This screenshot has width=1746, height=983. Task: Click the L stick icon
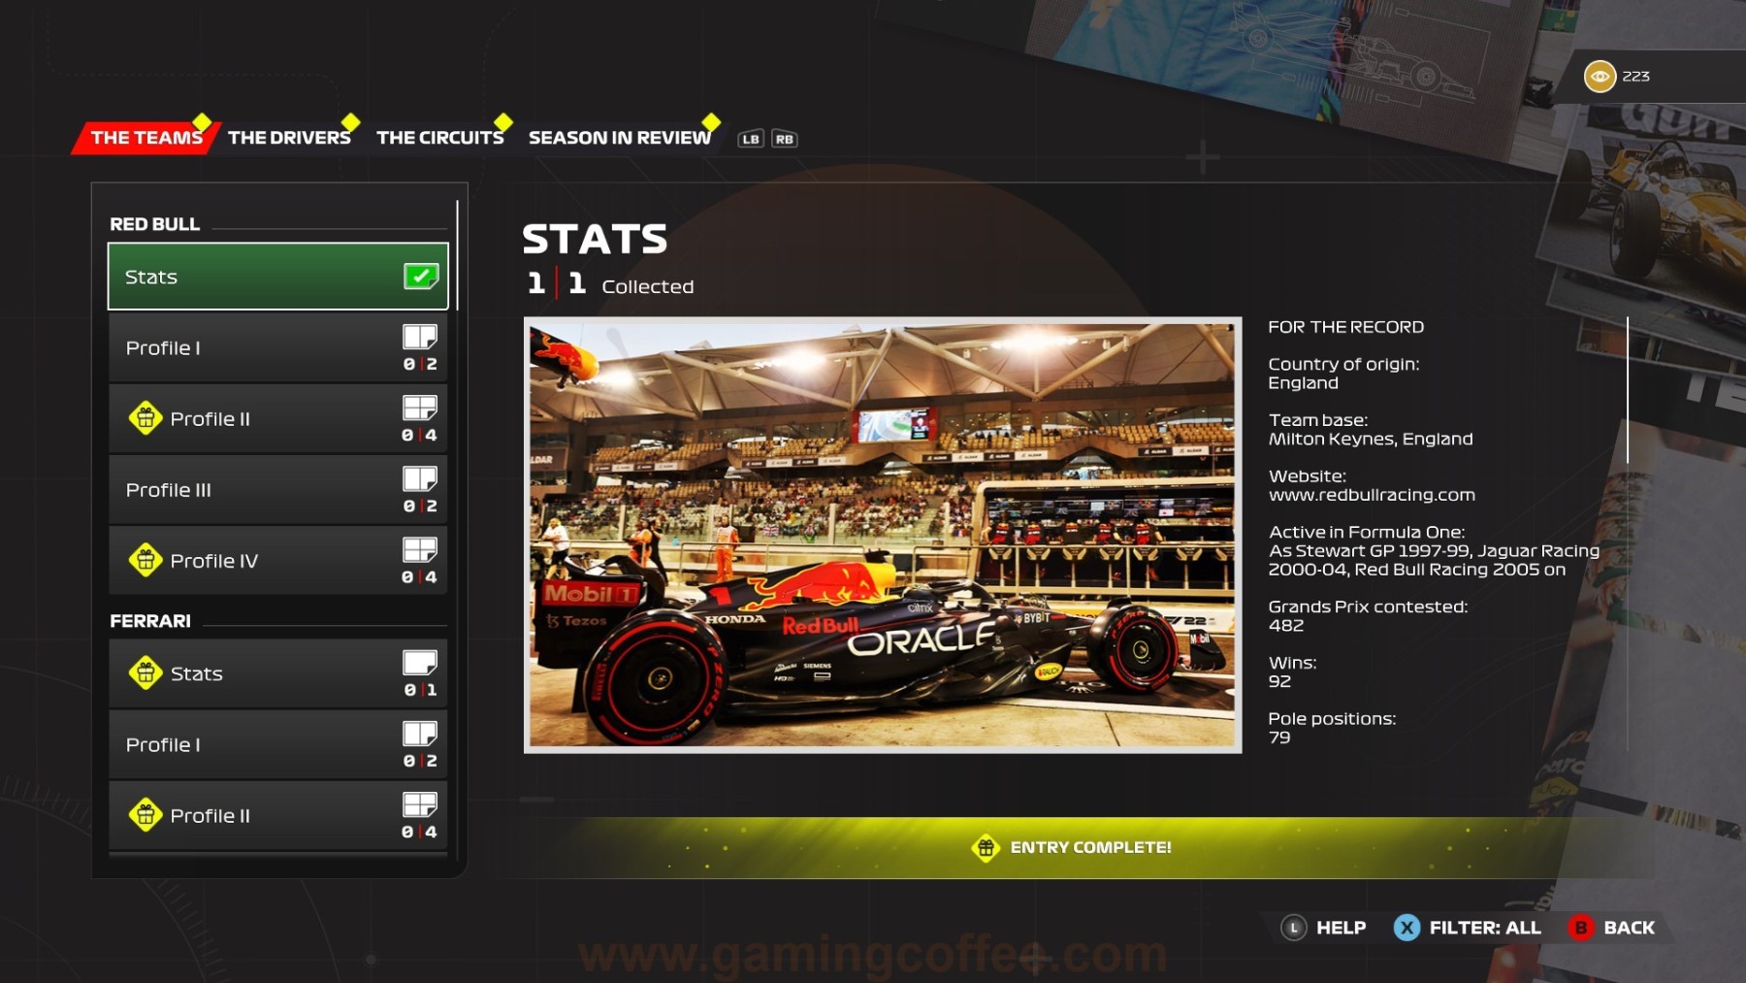(x=1294, y=928)
